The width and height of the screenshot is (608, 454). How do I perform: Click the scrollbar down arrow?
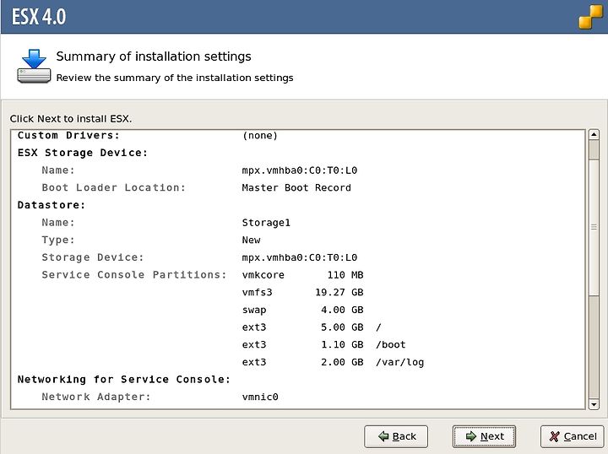594,404
